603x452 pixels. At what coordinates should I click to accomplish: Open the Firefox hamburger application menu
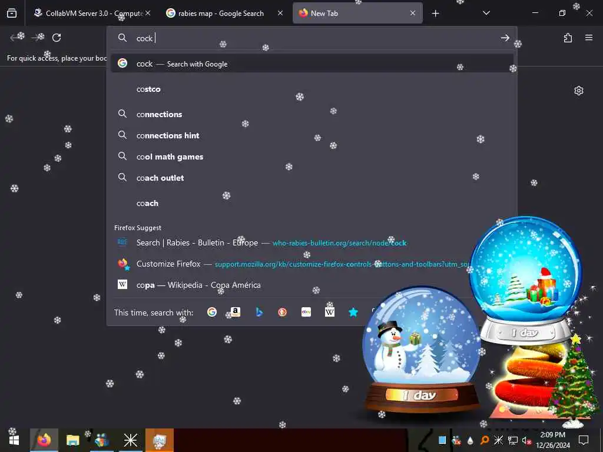589,38
